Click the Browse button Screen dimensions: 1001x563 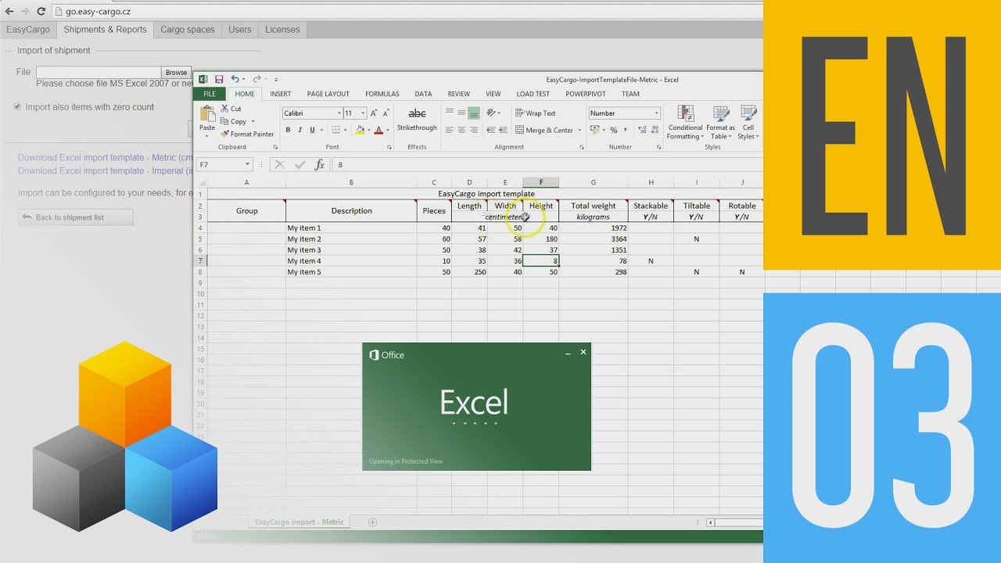[176, 72]
